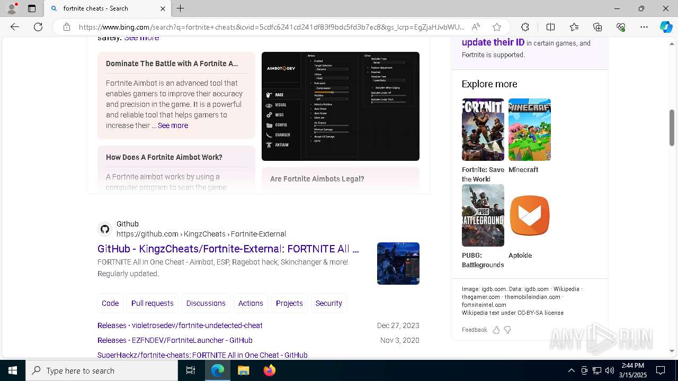This screenshot has width=678, height=381.
Task: Click taskbar Type here to search box
Action: [x=102, y=370]
